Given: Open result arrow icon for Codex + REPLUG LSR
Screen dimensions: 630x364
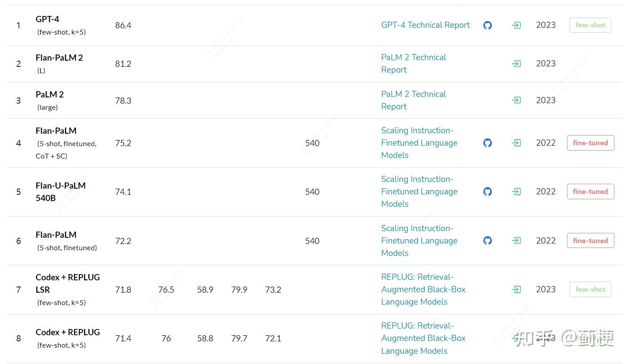Looking at the screenshot, I should pyautogui.click(x=516, y=290).
